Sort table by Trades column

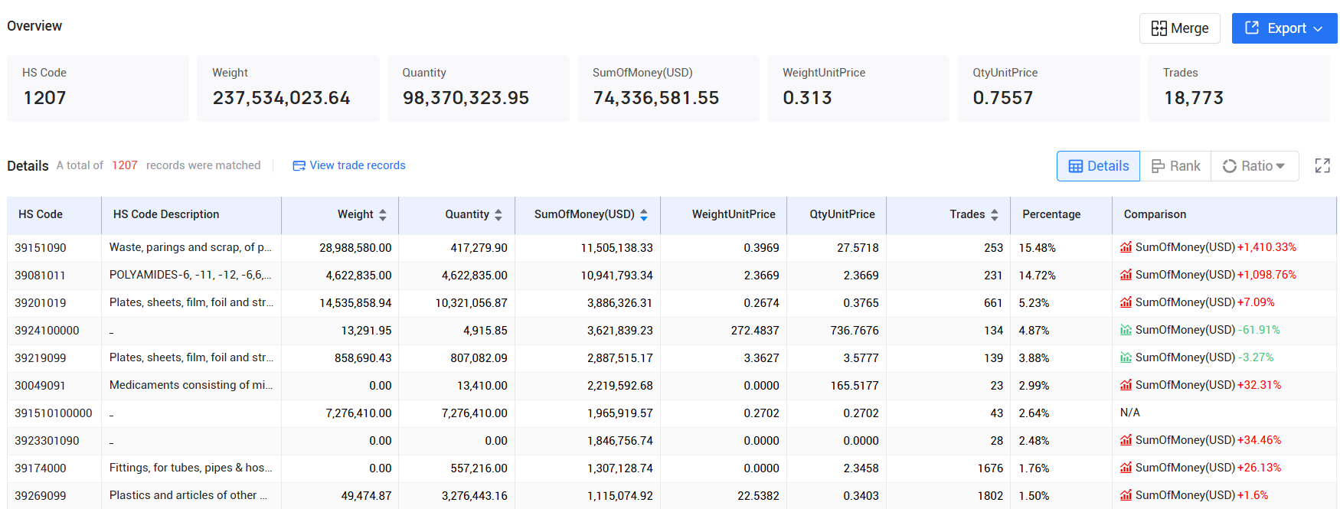tap(995, 215)
